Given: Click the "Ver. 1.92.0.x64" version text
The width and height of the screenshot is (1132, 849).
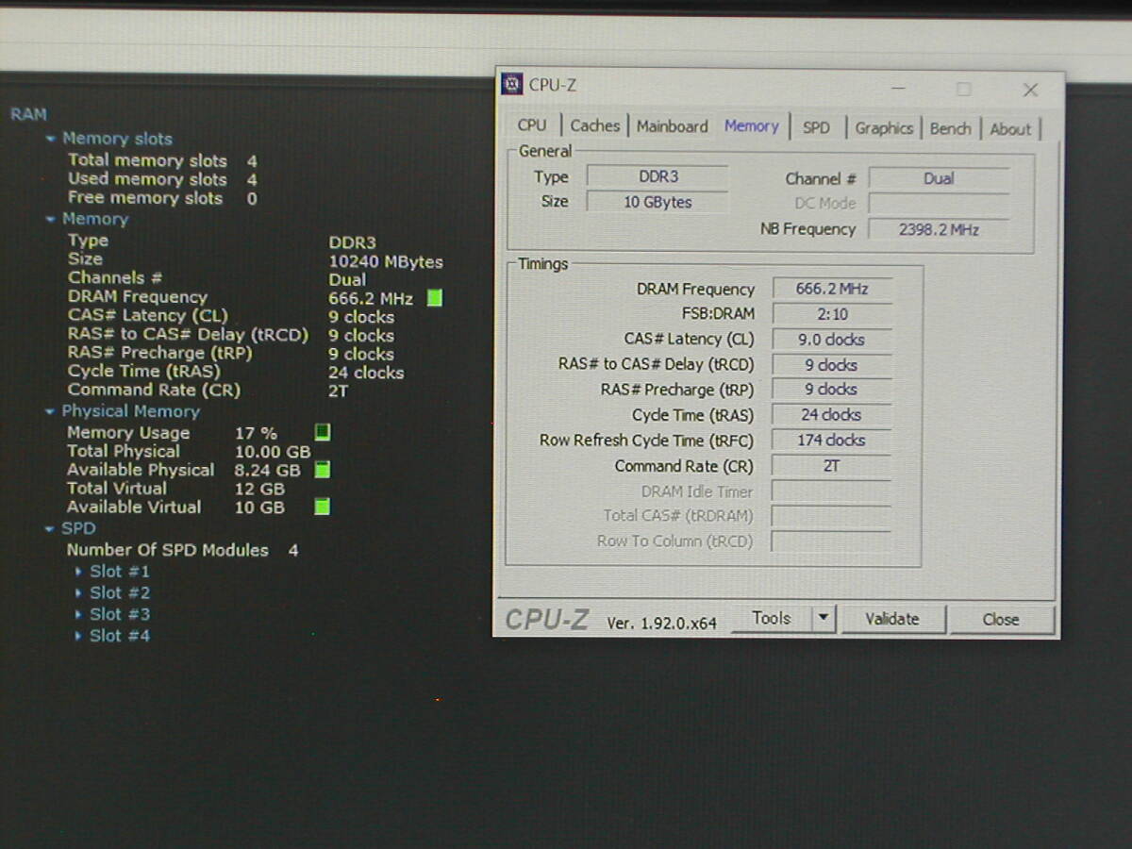Looking at the screenshot, I should pos(661,623).
